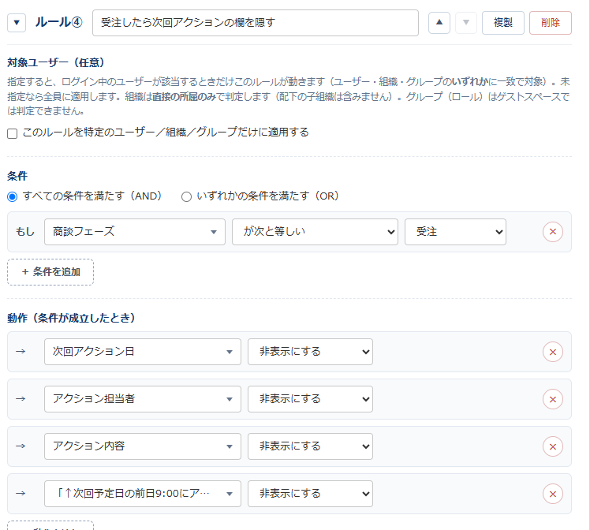Click the もし label in the condition row
590x530 pixels.
click(x=25, y=232)
